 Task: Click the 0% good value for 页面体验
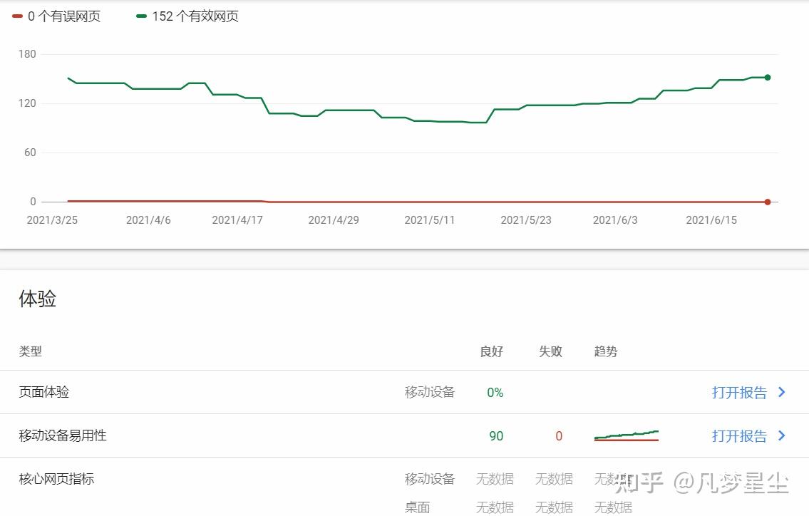coord(495,393)
